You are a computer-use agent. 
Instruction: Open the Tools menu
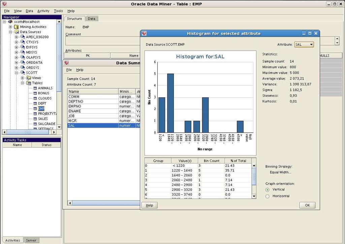pyautogui.click(x=58, y=11)
